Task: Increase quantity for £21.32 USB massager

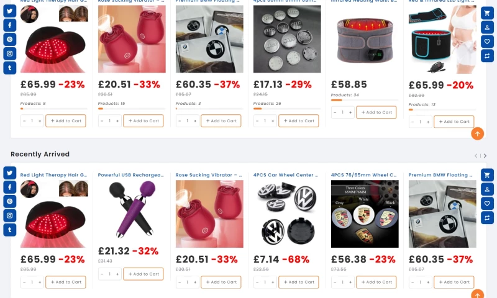Action: point(117,274)
